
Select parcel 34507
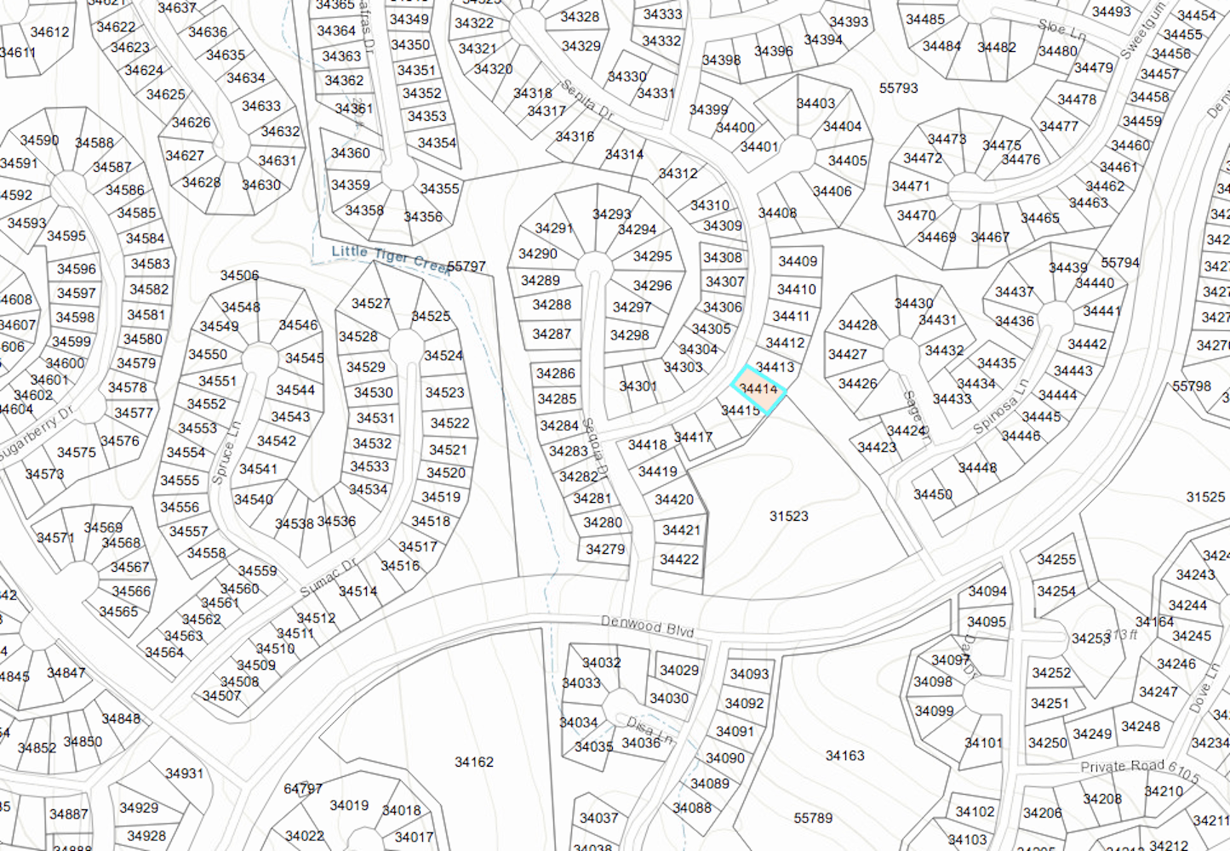221,695
